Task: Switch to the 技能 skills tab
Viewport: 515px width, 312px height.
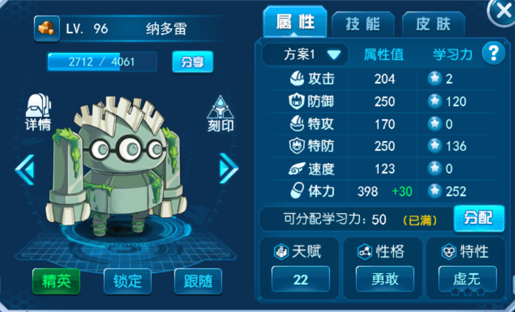Action: tap(363, 24)
